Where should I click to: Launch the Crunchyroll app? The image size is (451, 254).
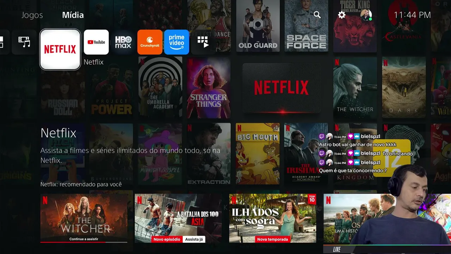coord(150,42)
